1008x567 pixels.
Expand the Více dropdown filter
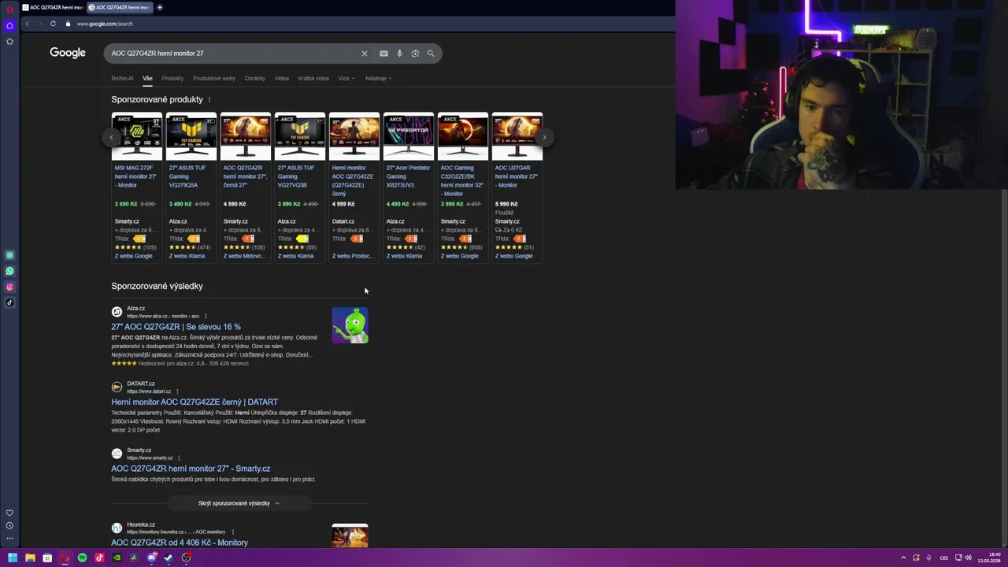346,78
